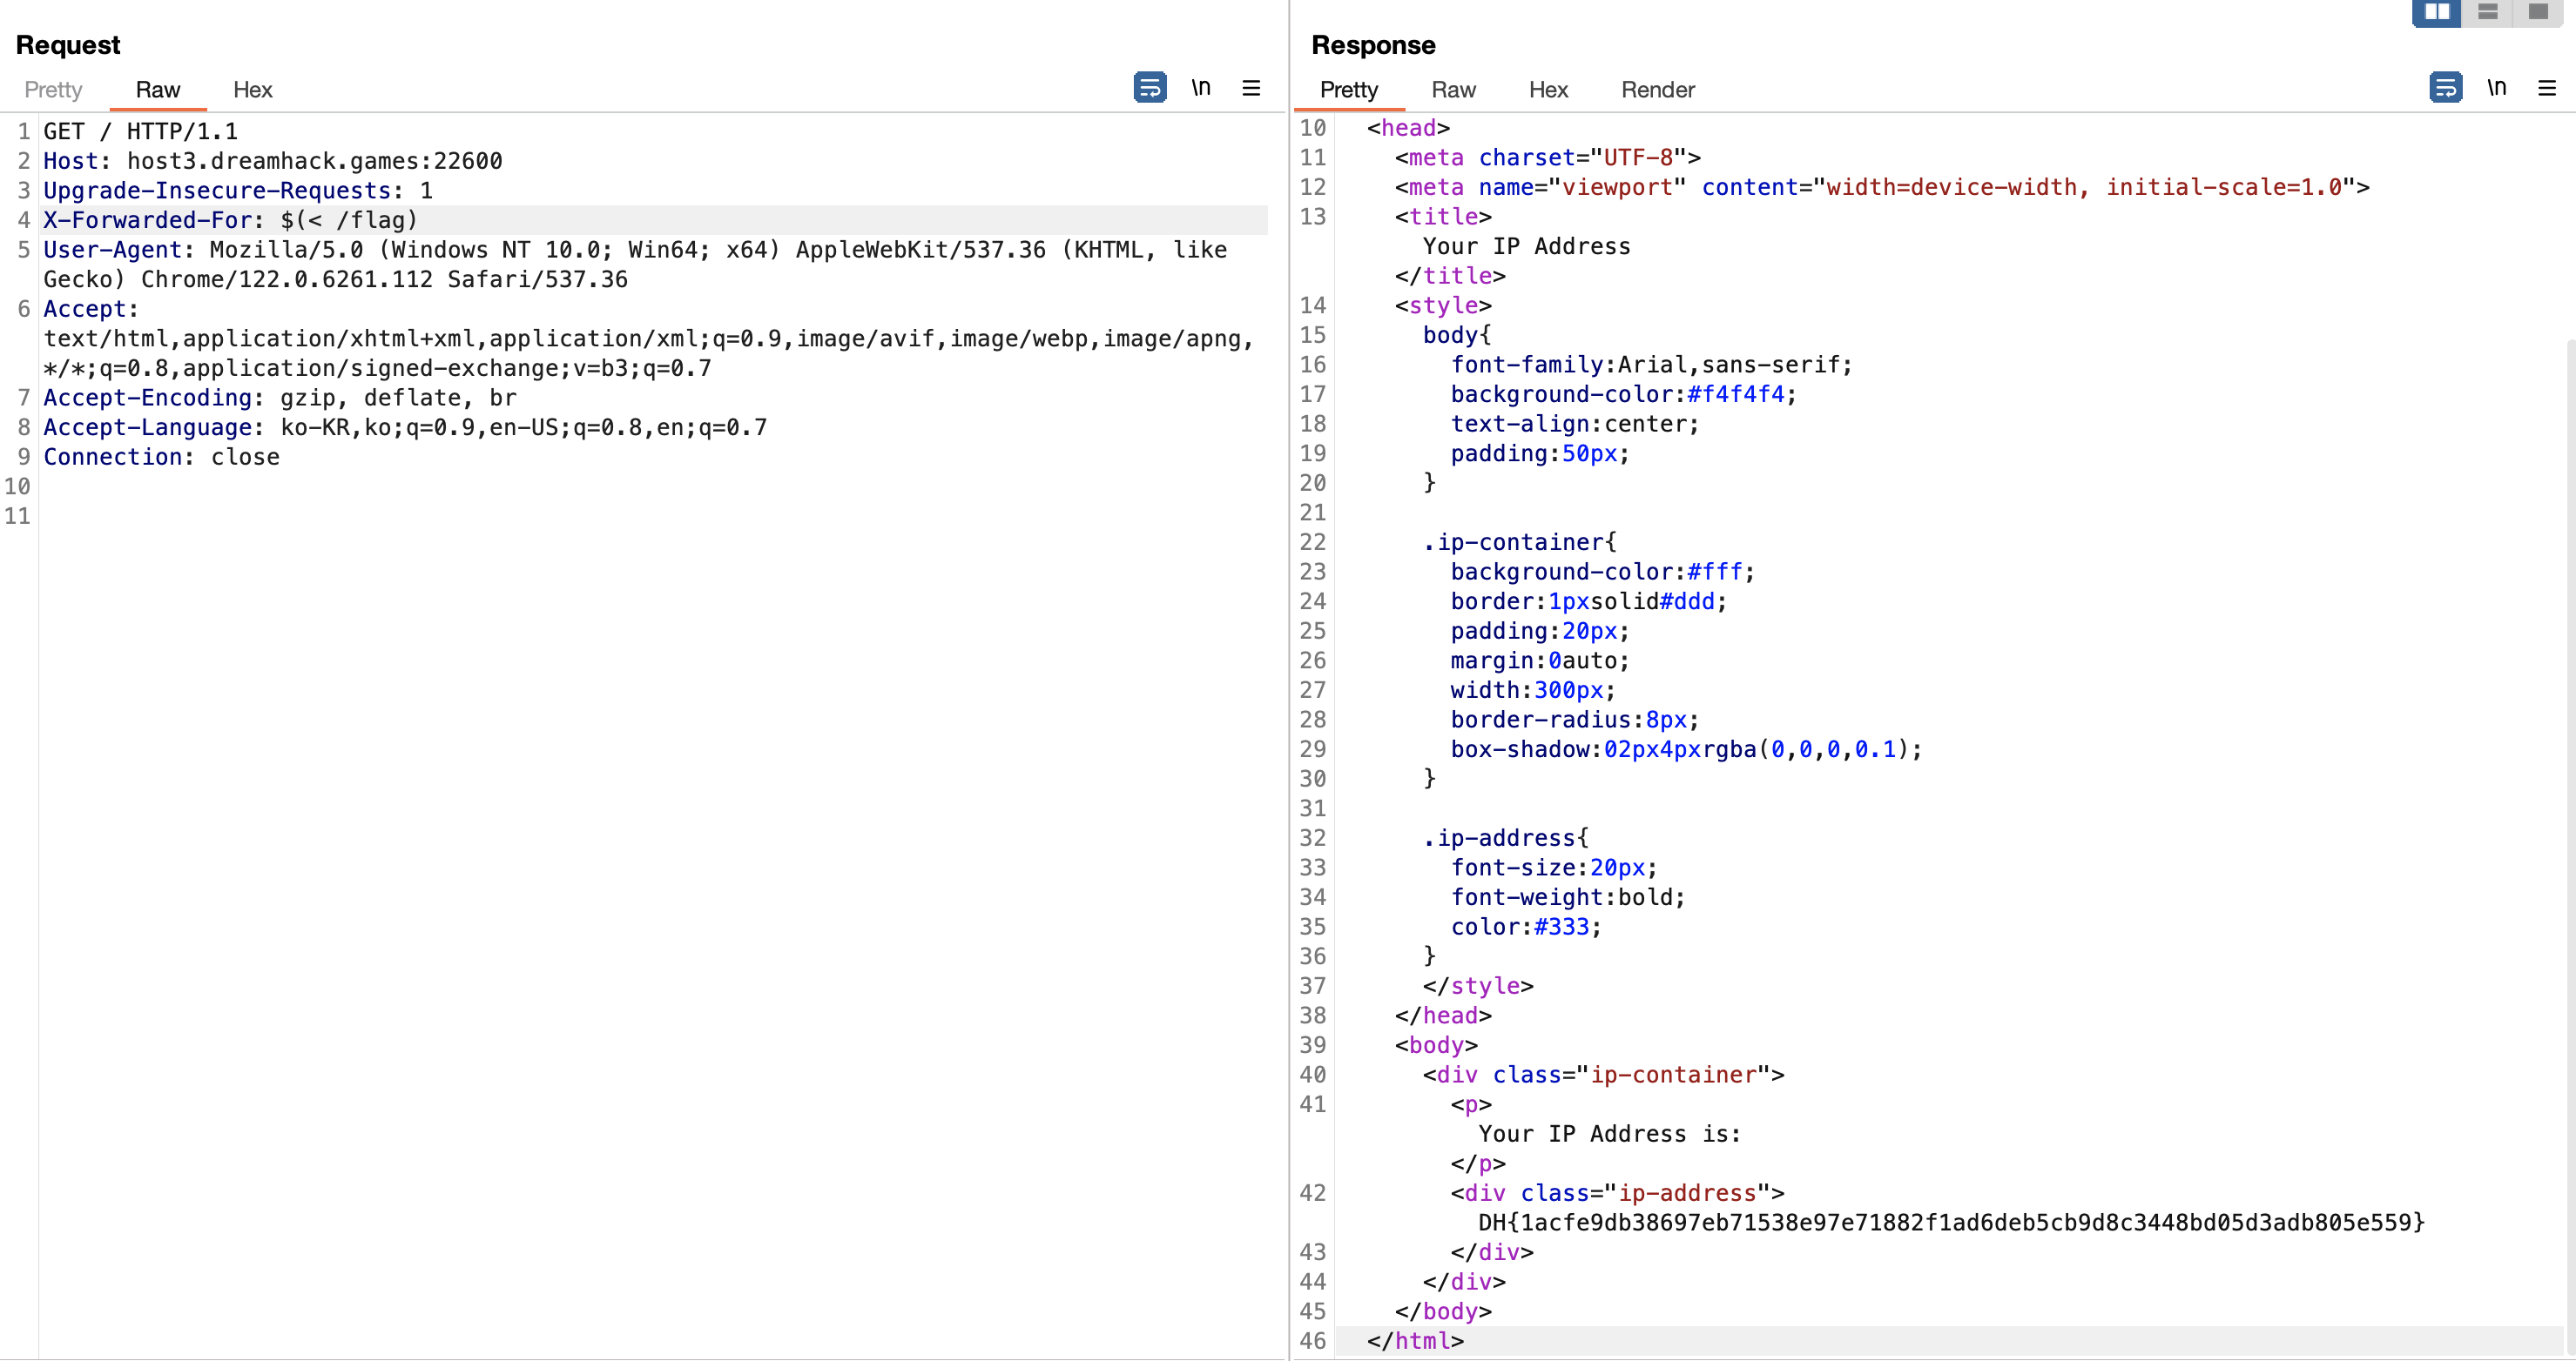Show newline characters in the Response

pos(2497,88)
